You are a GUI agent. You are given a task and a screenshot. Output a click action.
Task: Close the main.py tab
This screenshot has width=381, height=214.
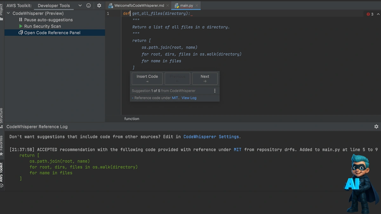pos(196,6)
